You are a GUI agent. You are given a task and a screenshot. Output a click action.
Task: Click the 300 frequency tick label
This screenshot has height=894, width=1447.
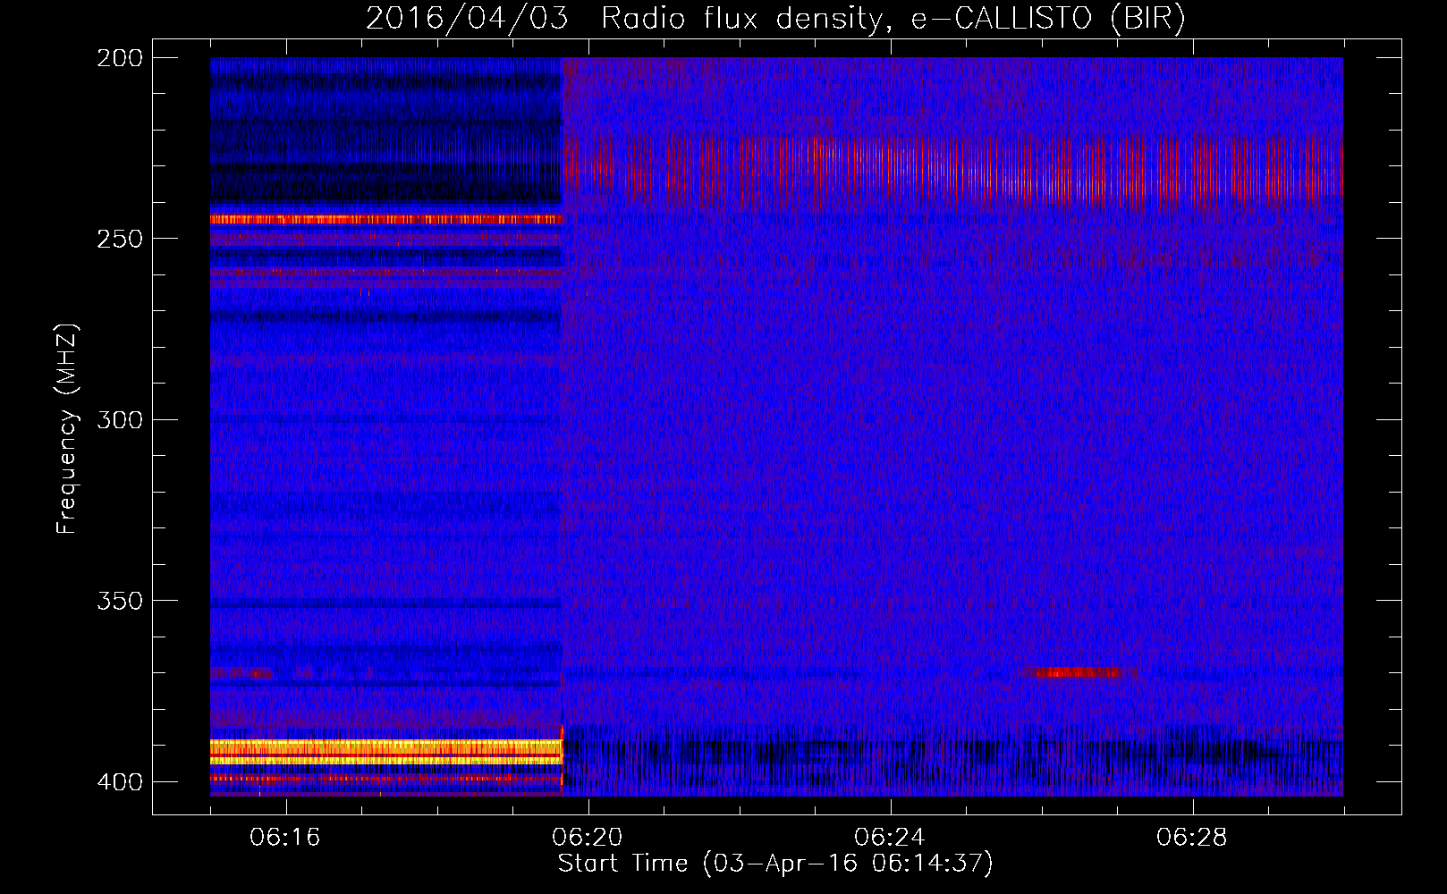(x=120, y=419)
